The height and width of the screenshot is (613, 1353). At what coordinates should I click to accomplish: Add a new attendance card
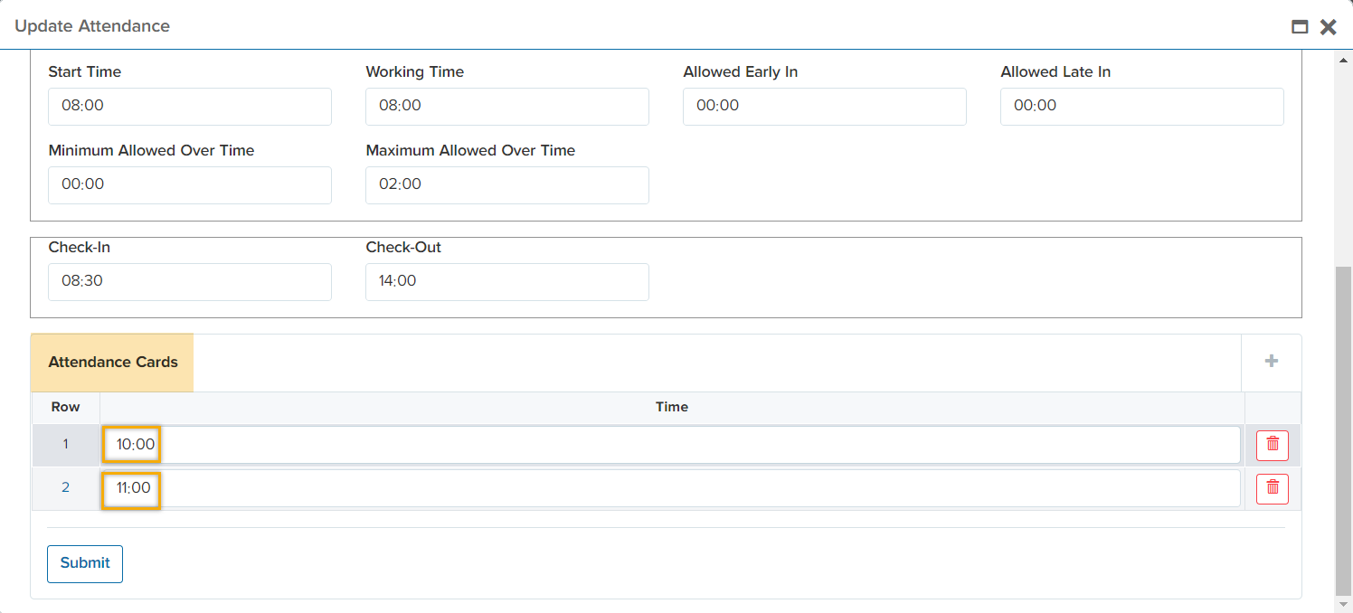click(1271, 362)
